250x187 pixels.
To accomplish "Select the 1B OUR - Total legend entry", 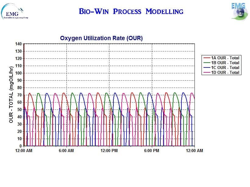I will click(225, 63).
